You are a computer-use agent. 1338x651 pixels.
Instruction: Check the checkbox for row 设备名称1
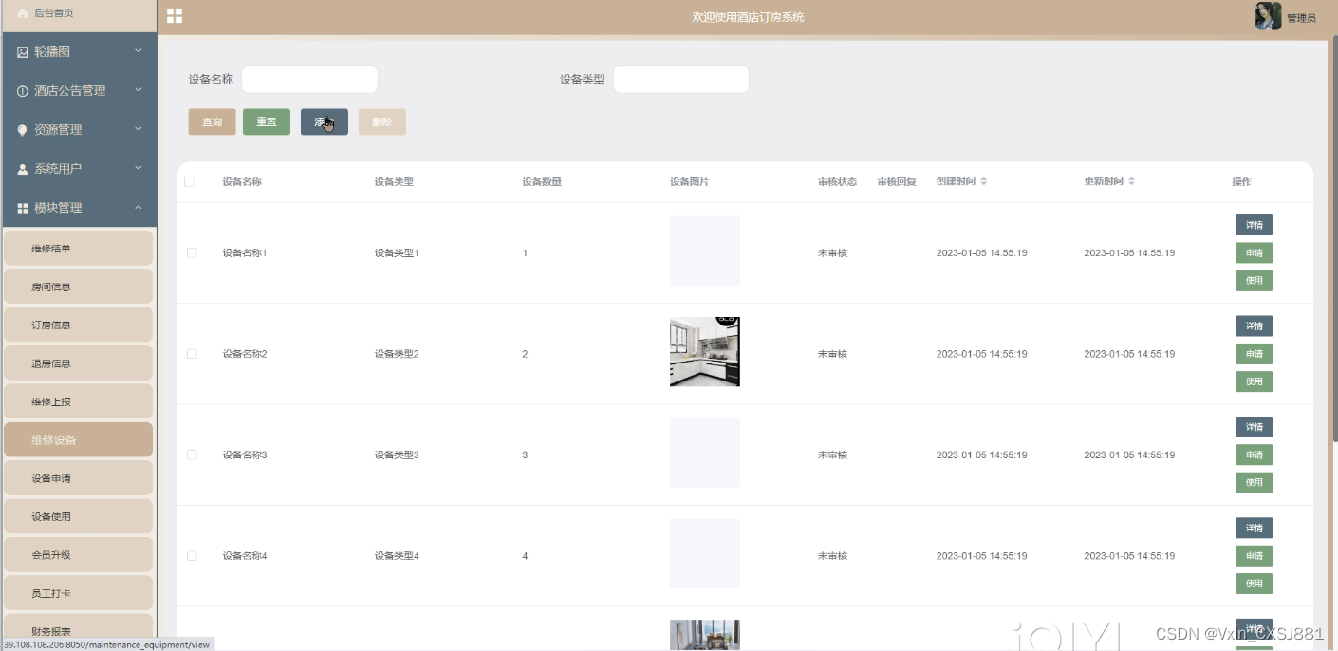(x=192, y=253)
